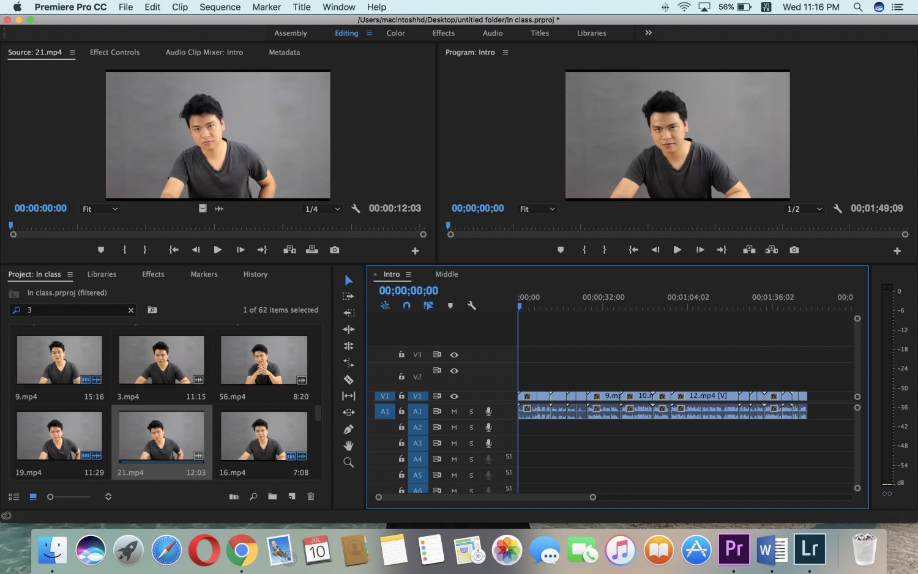918x574 pixels.
Task: Select the Pen tool in tools panel
Action: [x=348, y=429]
